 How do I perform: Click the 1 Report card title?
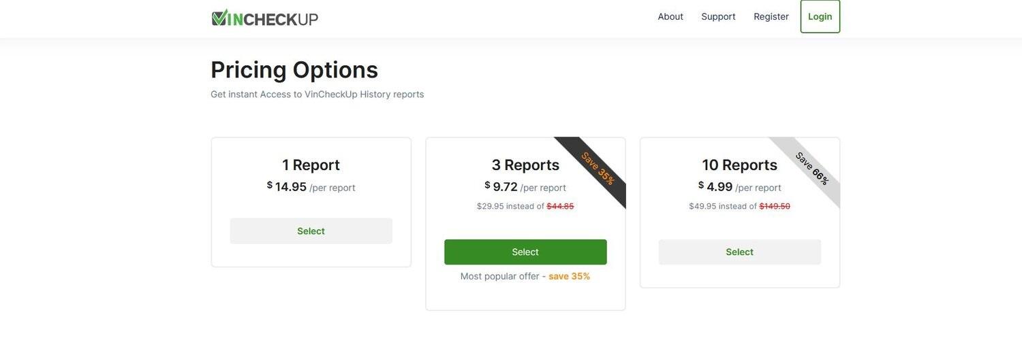tap(311, 165)
